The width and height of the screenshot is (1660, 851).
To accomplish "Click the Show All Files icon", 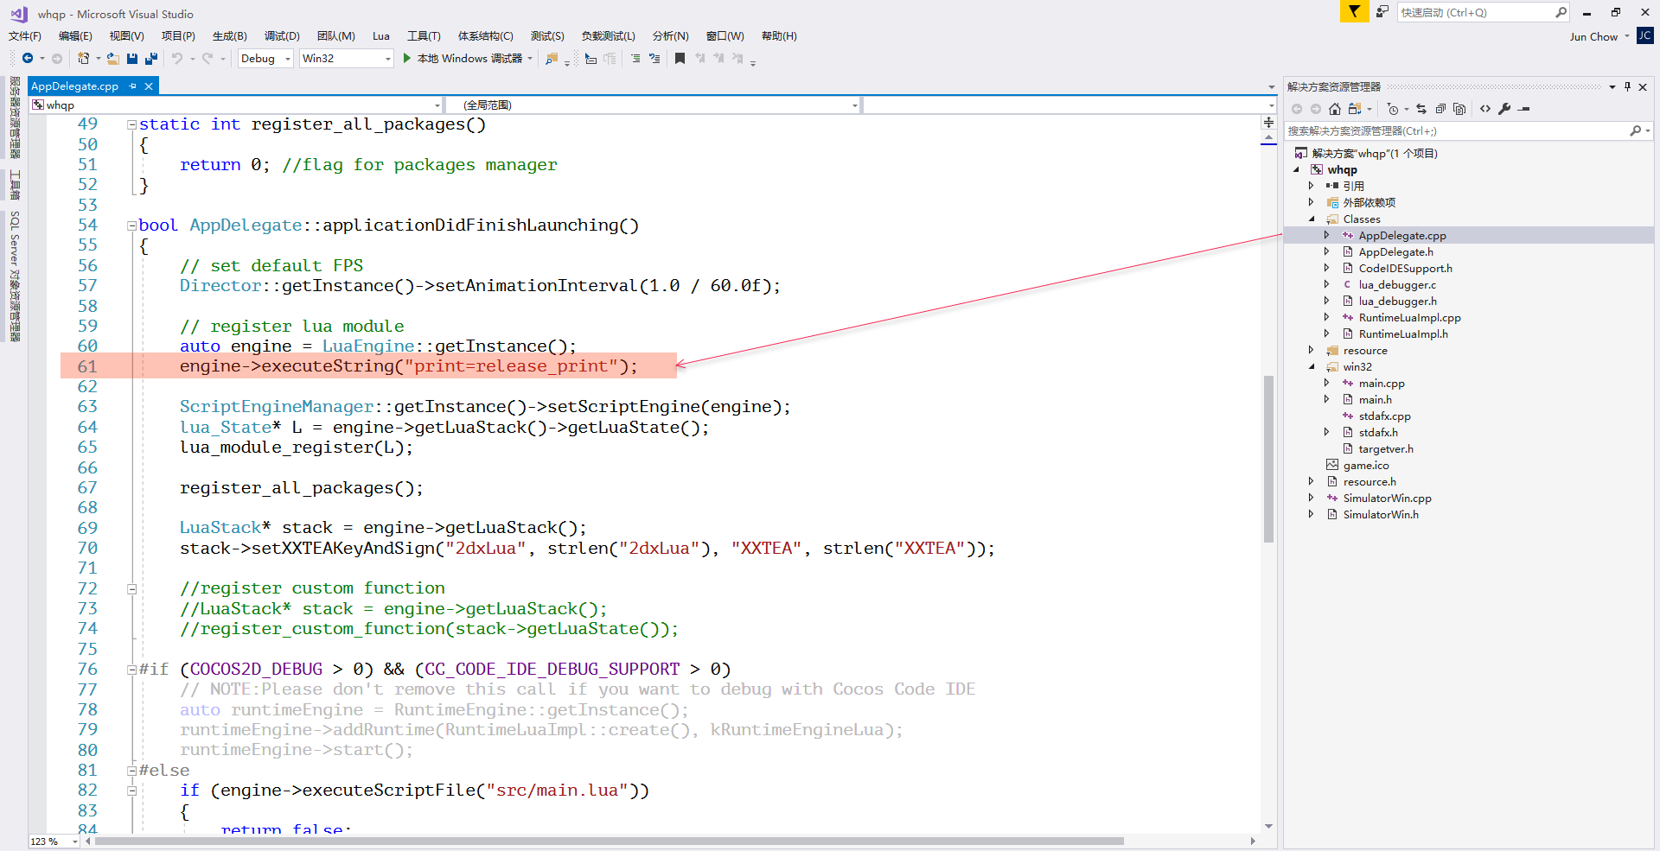I will click(x=1459, y=109).
